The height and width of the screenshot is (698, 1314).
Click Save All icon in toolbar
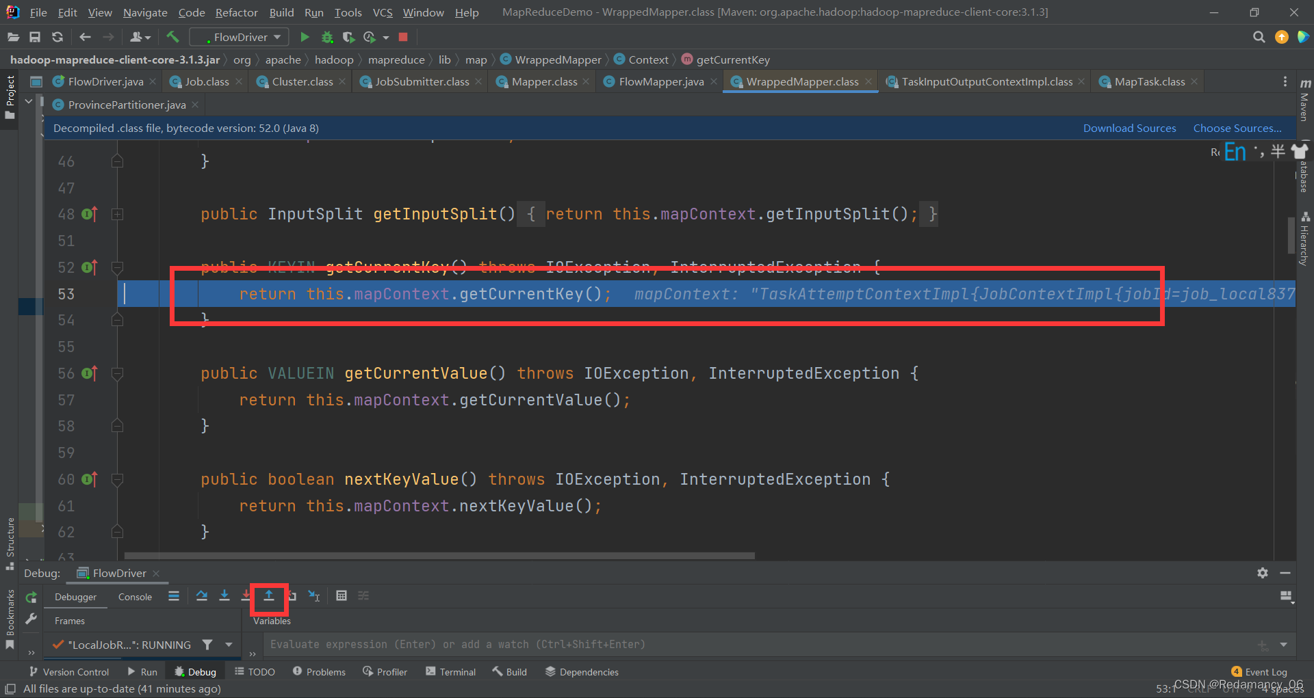pyautogui.click(x=35, y=37)
